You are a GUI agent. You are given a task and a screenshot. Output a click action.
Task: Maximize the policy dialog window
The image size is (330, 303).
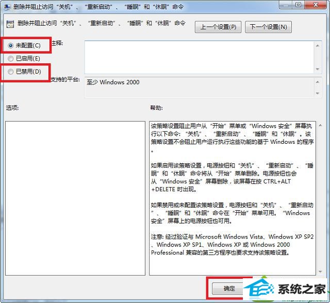[298, 5]
